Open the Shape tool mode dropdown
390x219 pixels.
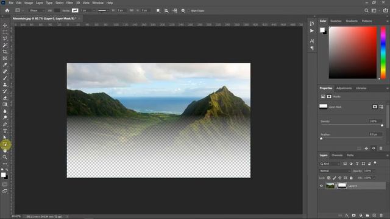(x=37, y=10)
